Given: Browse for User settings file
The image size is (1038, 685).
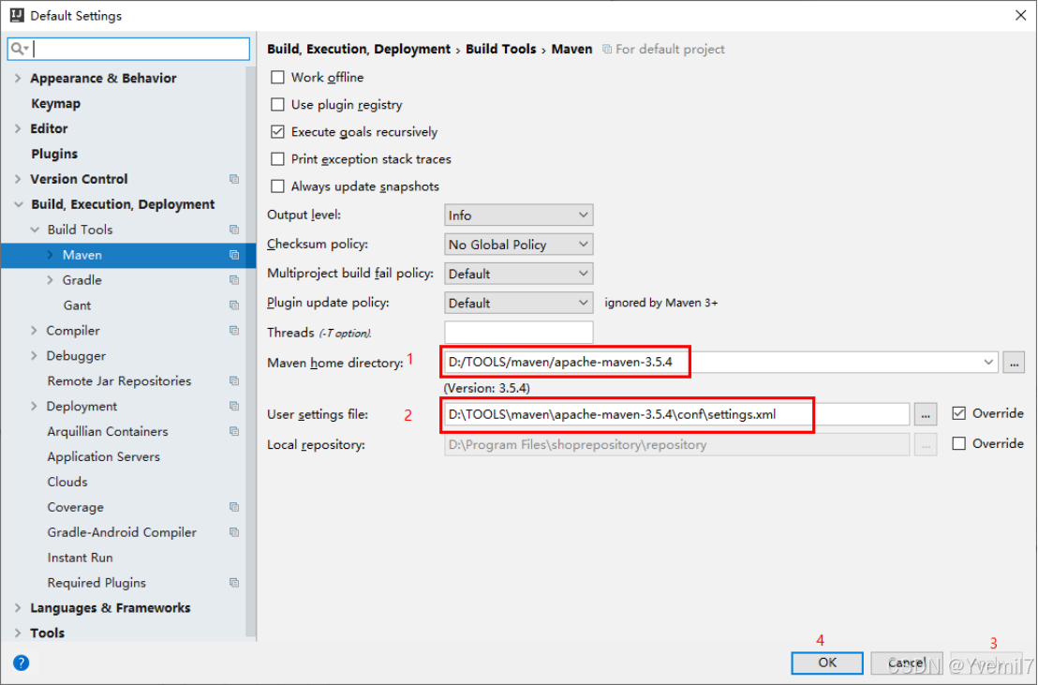Looking at the screenshot, I should (926, 414).
